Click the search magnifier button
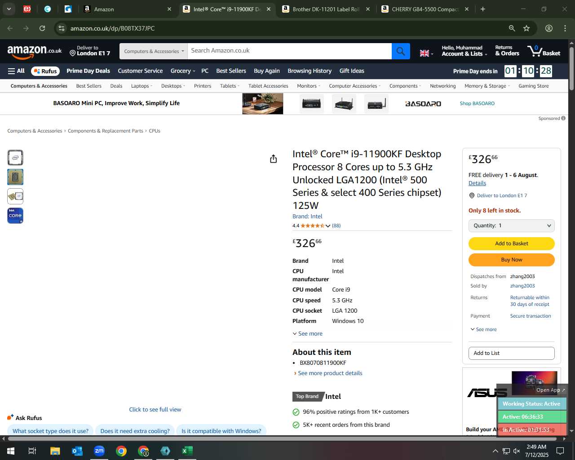The height and width of the screenshot is (460, 575). 401,51
